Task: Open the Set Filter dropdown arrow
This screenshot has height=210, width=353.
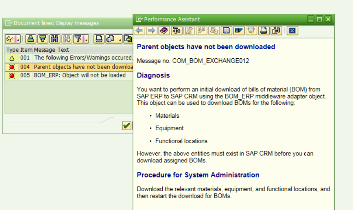Action: (x=86, y=39)
